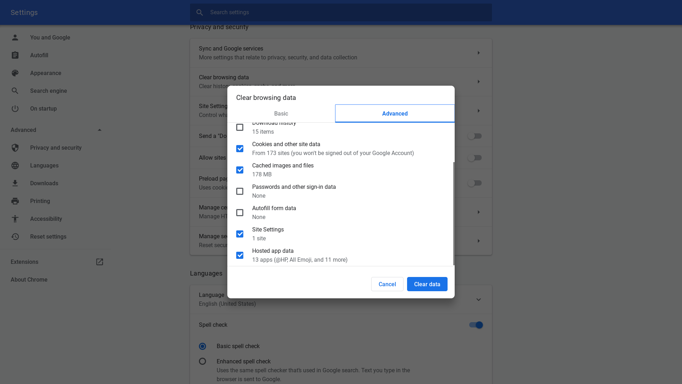Click the Printing printer icon
The image size is (682, 384).
[15, 201]
